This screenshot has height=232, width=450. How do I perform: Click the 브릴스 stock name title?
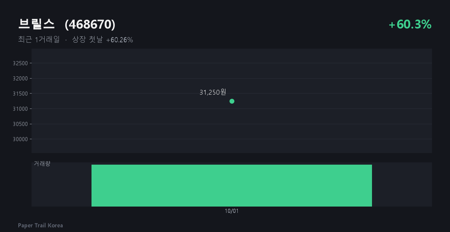pos(36,24)
